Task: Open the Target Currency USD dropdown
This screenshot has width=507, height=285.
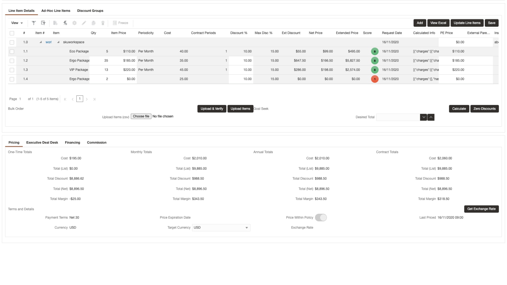Action: click(x=221, y=227)
